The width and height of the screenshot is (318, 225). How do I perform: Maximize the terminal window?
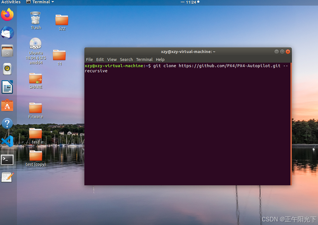(x=282, y=52)
